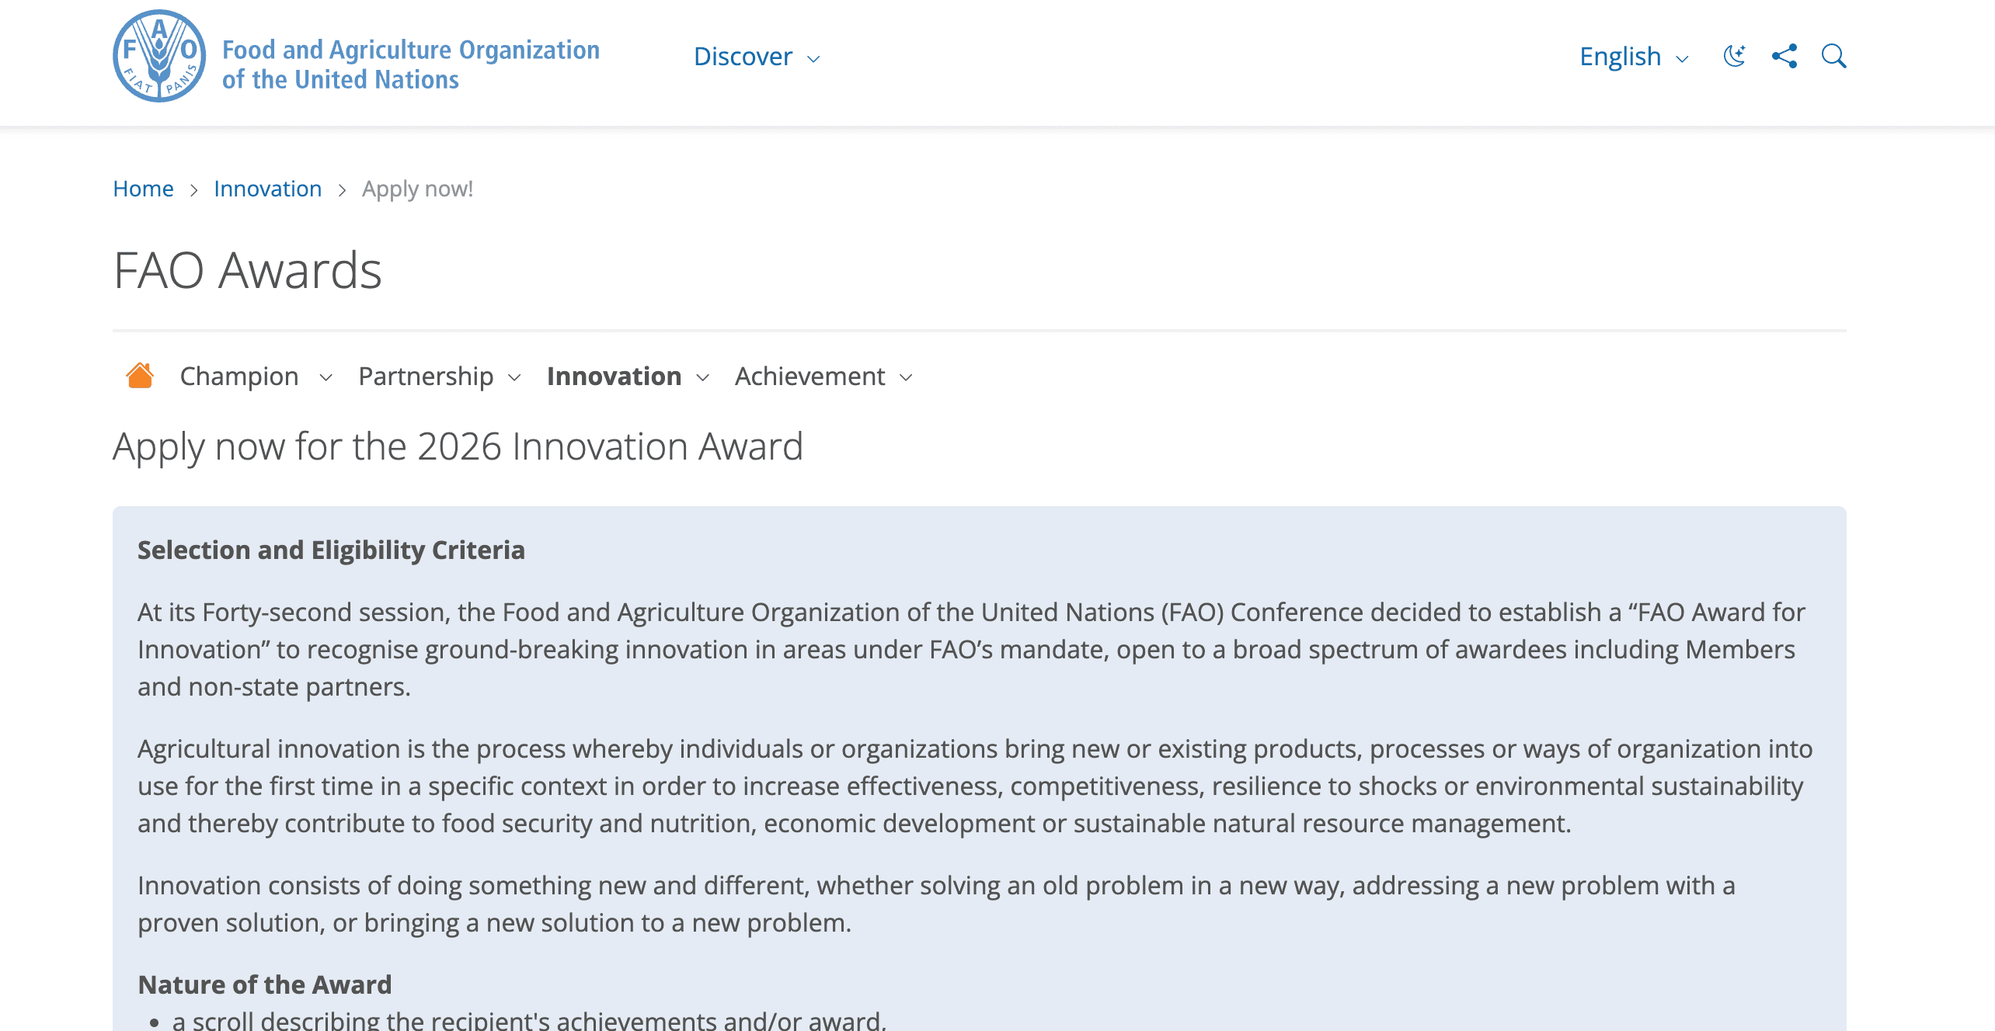Navigate to Home via the breadcrumb
1995x1031 pixels.
[143, 188]
